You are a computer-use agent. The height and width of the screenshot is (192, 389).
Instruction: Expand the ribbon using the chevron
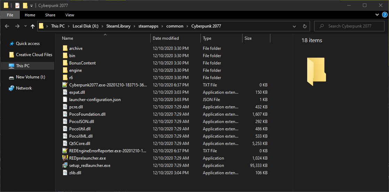(x=377, y=15)
